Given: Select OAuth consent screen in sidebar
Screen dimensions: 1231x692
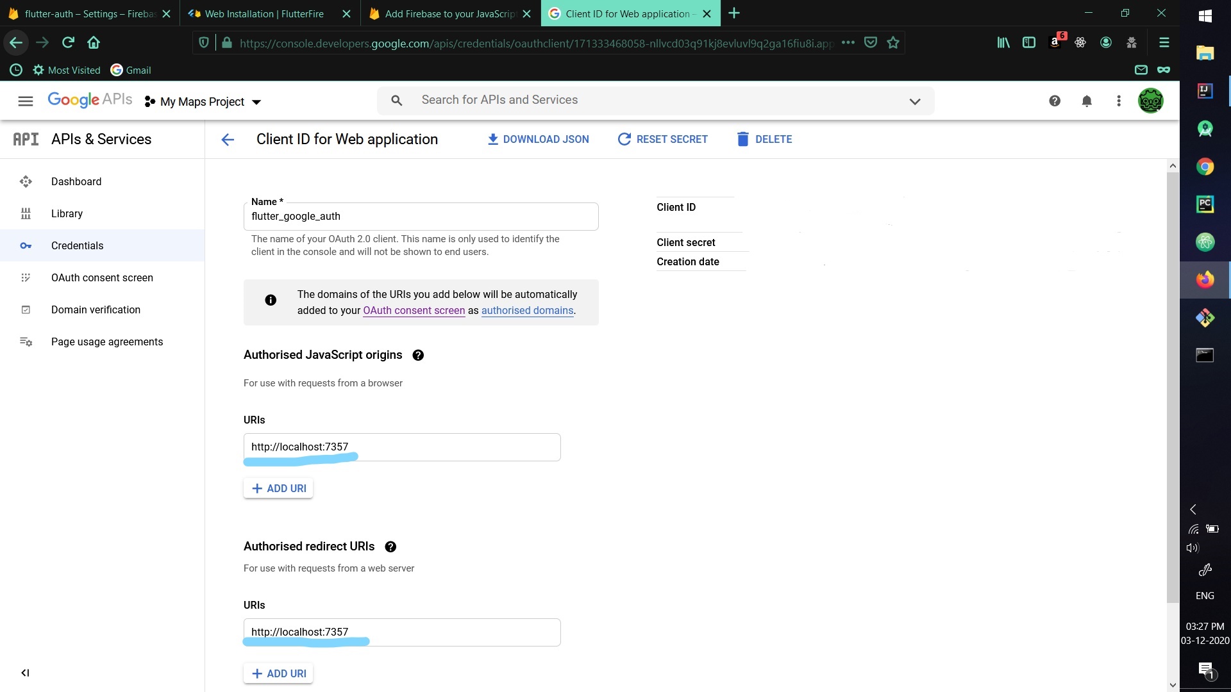Looking at the screenshot, I should pos(102,277).
